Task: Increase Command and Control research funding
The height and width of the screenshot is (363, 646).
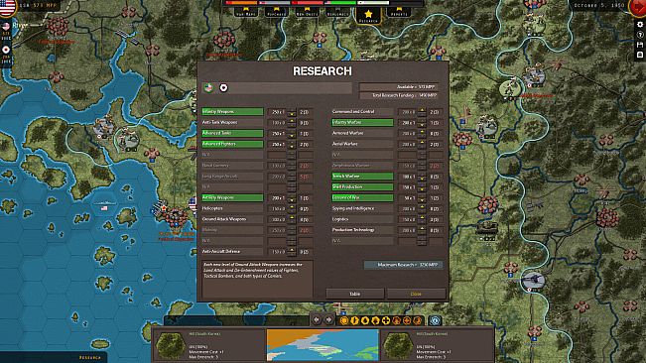Action: point(422,109)
